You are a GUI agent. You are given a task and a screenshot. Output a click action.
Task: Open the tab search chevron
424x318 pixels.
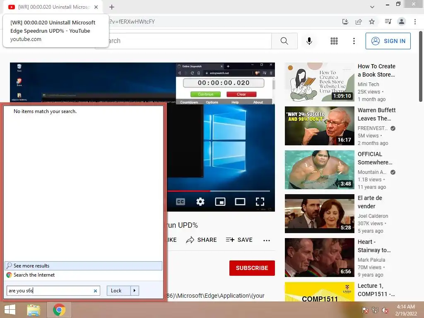[372, 7]
